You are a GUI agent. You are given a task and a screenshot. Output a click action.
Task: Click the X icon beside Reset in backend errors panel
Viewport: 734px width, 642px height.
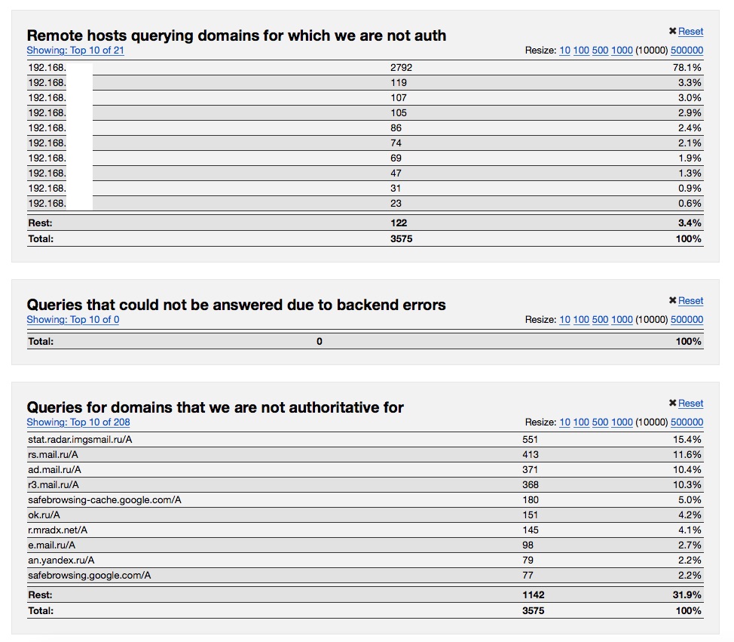tap(673, 300)
